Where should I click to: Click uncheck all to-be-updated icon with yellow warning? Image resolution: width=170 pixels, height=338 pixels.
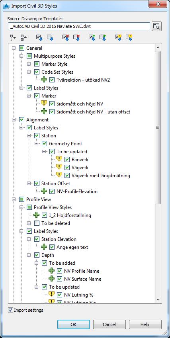tap(129, 37)
